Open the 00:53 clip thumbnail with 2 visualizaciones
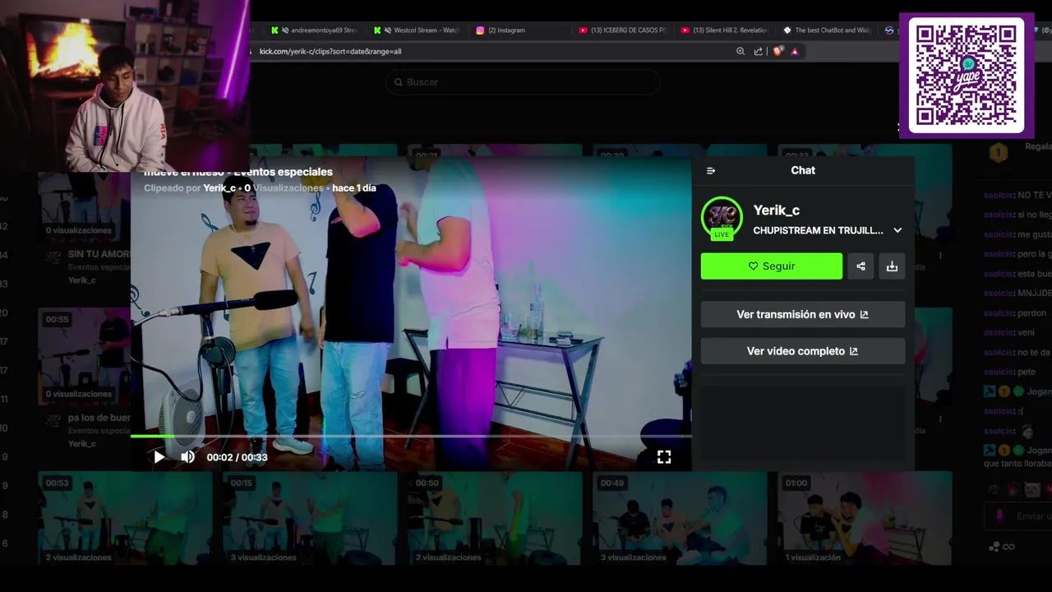1052x592 pixels. click(125, 518)
